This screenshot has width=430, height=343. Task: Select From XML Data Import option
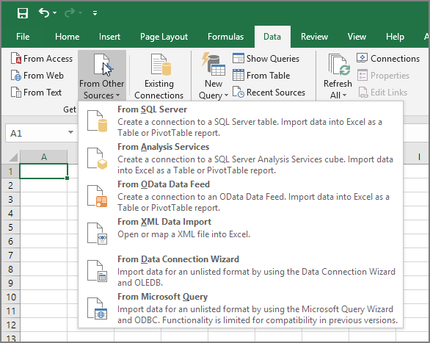[x=240, y=234]
